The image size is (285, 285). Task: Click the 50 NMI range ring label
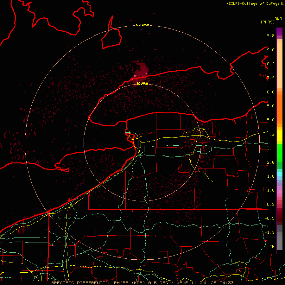(142, 84)
